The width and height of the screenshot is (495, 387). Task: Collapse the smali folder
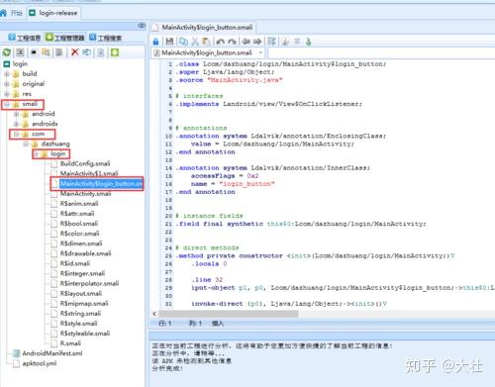coord(7,104)
